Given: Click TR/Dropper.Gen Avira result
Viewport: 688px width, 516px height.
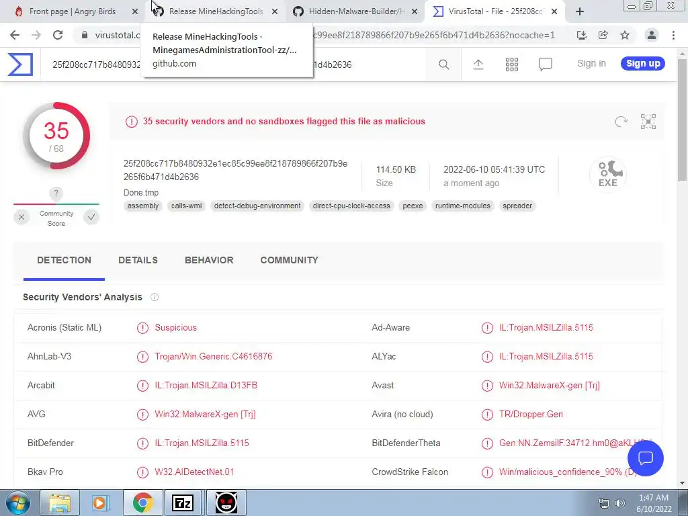Looking at the screenshot, I should (531, 414).
